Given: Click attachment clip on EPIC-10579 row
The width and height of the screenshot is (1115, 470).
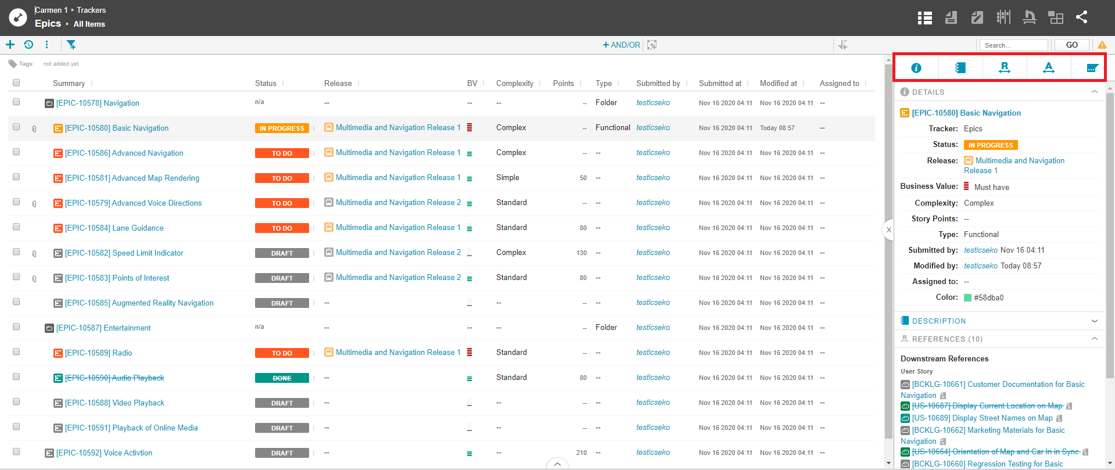Looking at the screenshot, I should click(34, 204).
